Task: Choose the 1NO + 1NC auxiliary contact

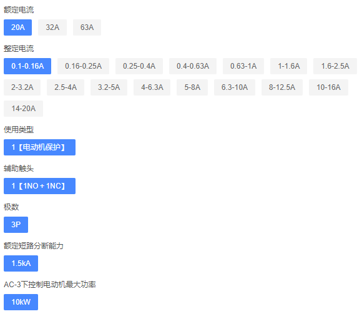Action: click(x=39, y=186)
